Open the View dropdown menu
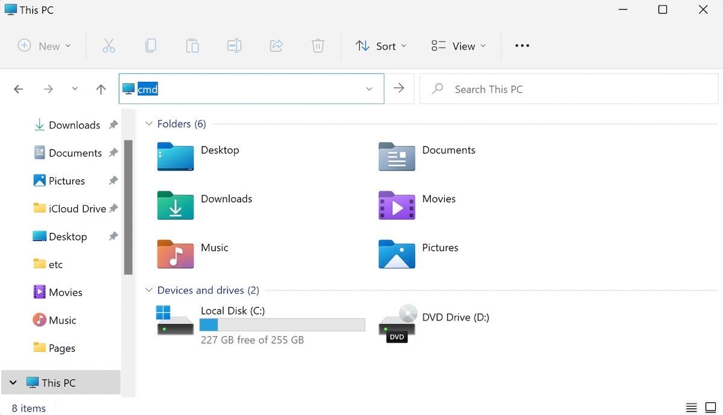Screen dimensions: 723x415 pos(458,45)
